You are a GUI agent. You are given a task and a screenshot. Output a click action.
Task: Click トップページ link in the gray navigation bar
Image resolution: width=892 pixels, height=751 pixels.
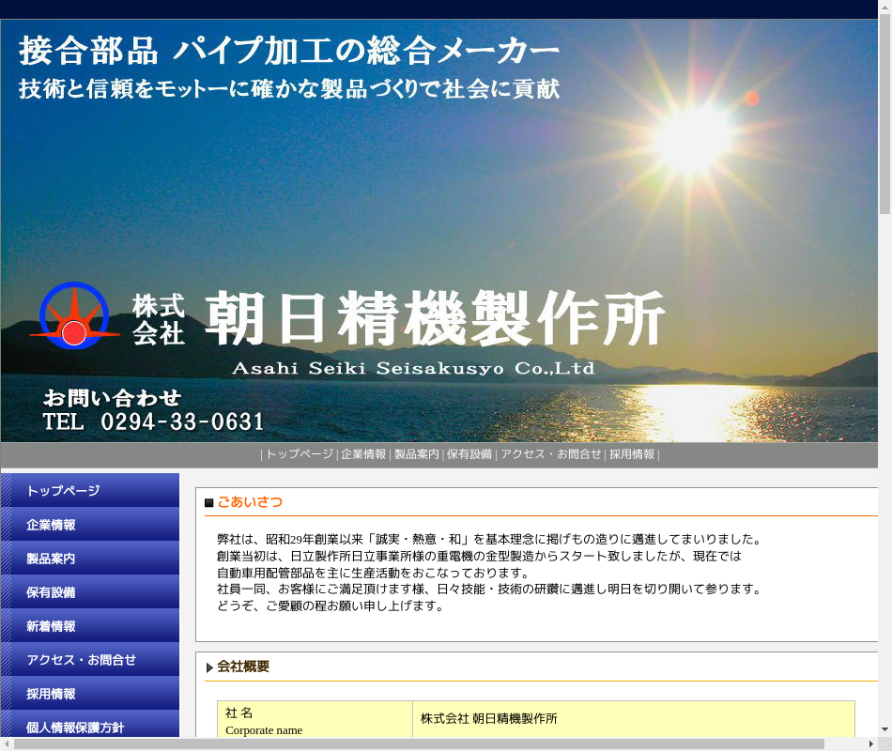click(x=299, y=454)
